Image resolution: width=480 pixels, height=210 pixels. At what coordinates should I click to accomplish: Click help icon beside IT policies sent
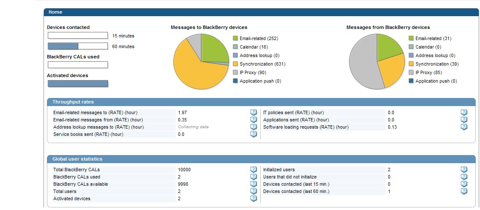tap(464, 112)
